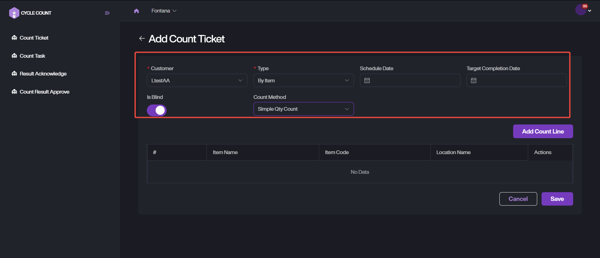Go to Result Acknowledge menu item
Screen dimensions: 600x258
pyautogui.click(x=43, y=74)
